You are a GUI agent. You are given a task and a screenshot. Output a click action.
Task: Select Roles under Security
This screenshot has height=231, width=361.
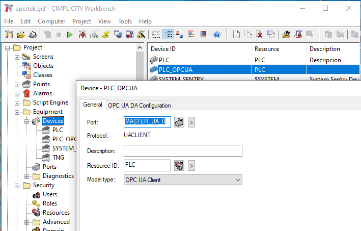tap(50, 203)
